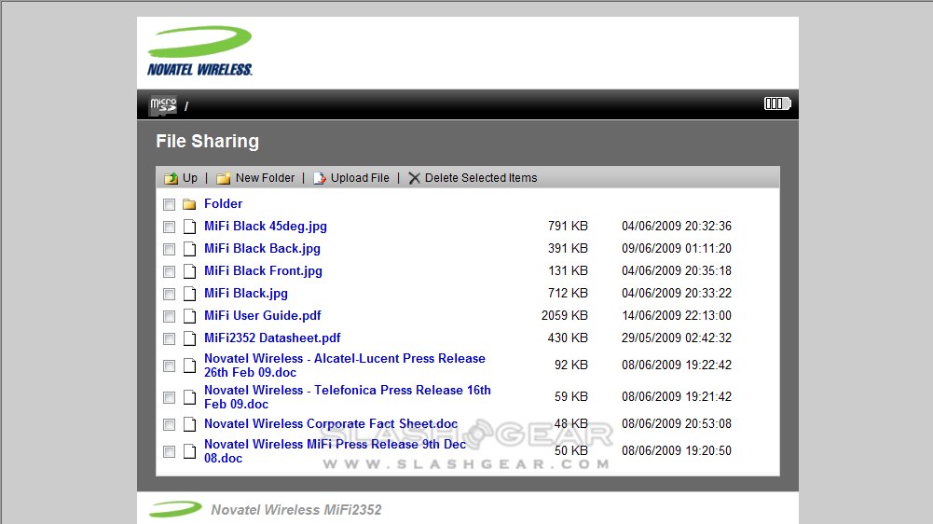Open MiFi Black 45deg.jpg
This screenshot has width=933, height=524.
pyautogui.click(x=266, y=227)
